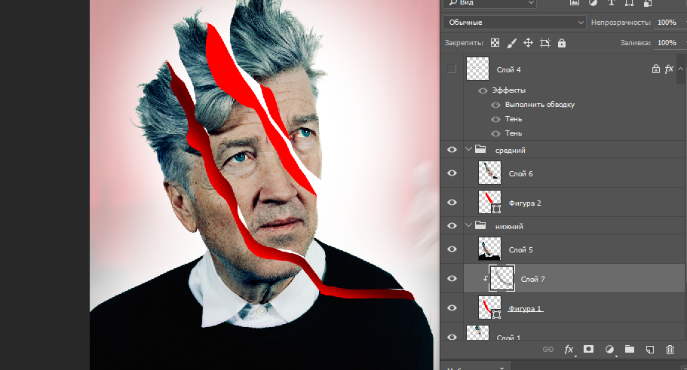
Task: Hide the средний group
Action: tap(452, 150)
